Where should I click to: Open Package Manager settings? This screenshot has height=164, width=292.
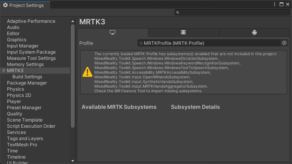pyautogui.click(x=27, y=83)
